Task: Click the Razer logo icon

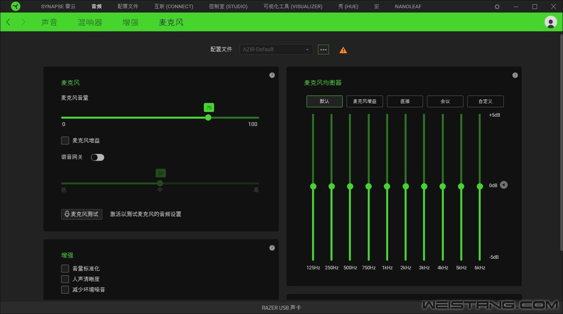Action: pos(16,6)
